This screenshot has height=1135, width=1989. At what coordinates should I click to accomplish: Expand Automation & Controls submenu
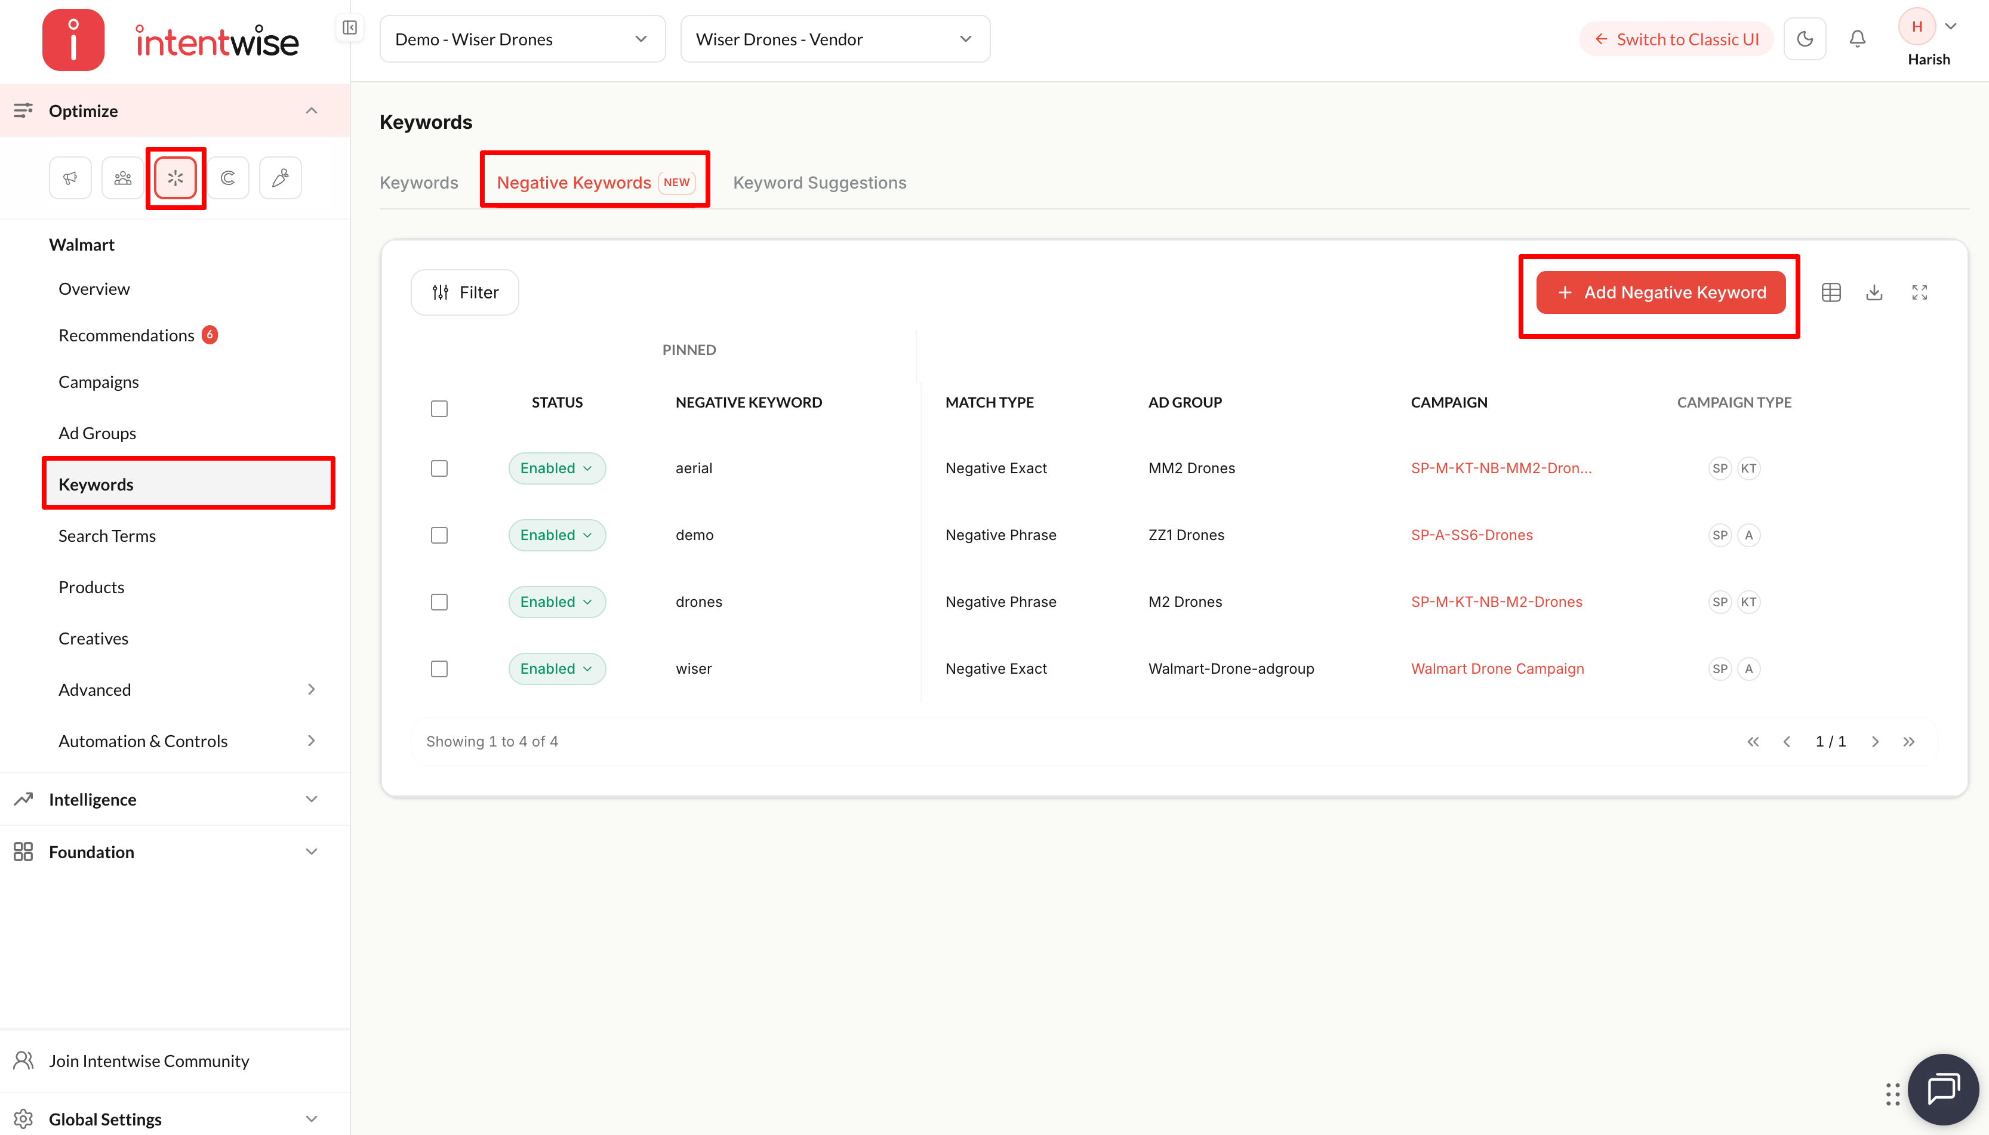point(311,741)
